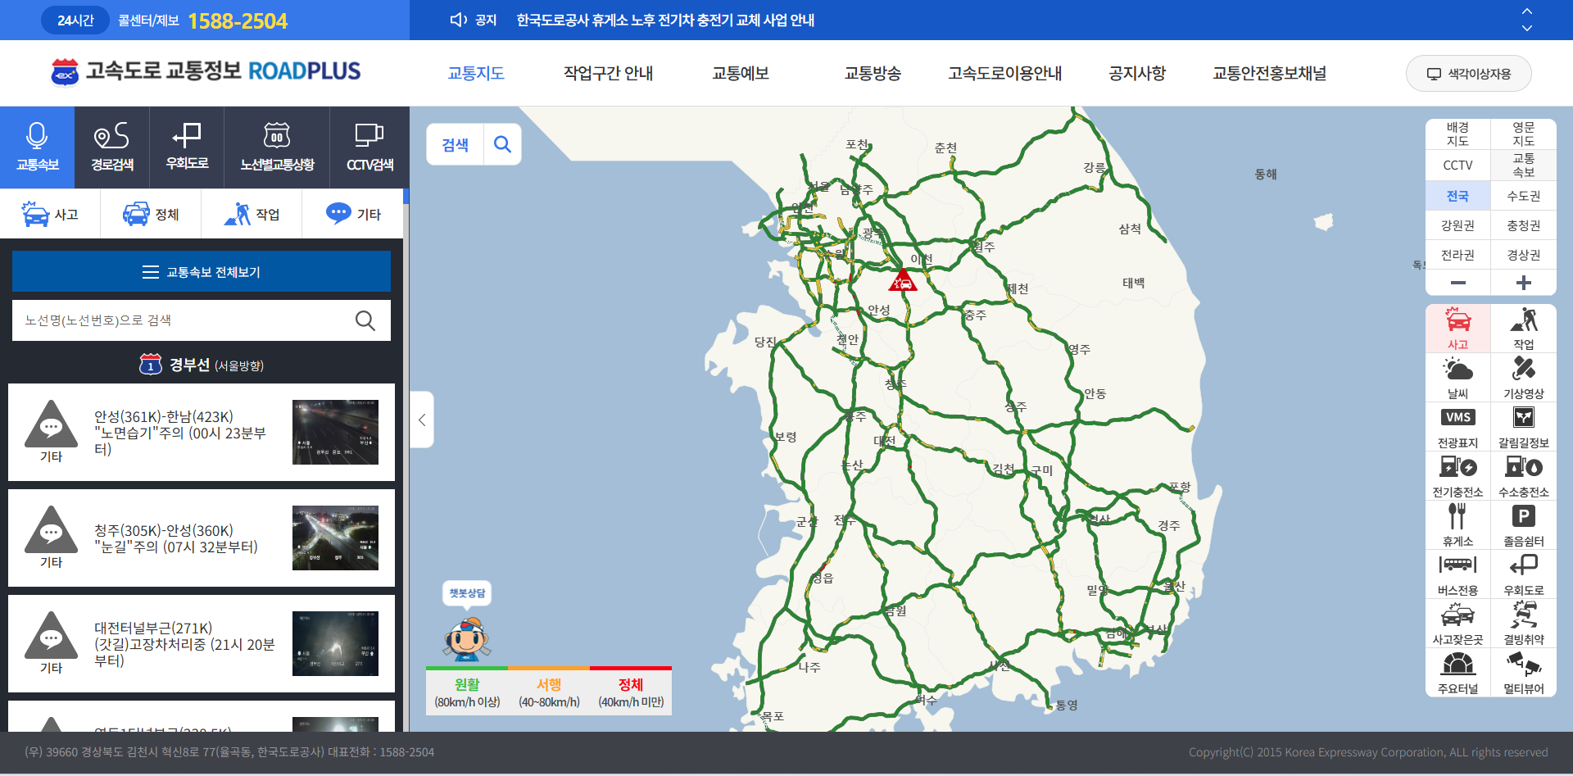
Task: Open the 노선별교통상황 tab
Action: point(277,147)
